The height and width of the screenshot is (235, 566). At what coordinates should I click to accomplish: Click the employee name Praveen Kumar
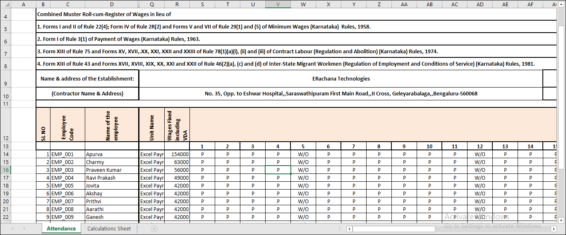pos(112,170)
